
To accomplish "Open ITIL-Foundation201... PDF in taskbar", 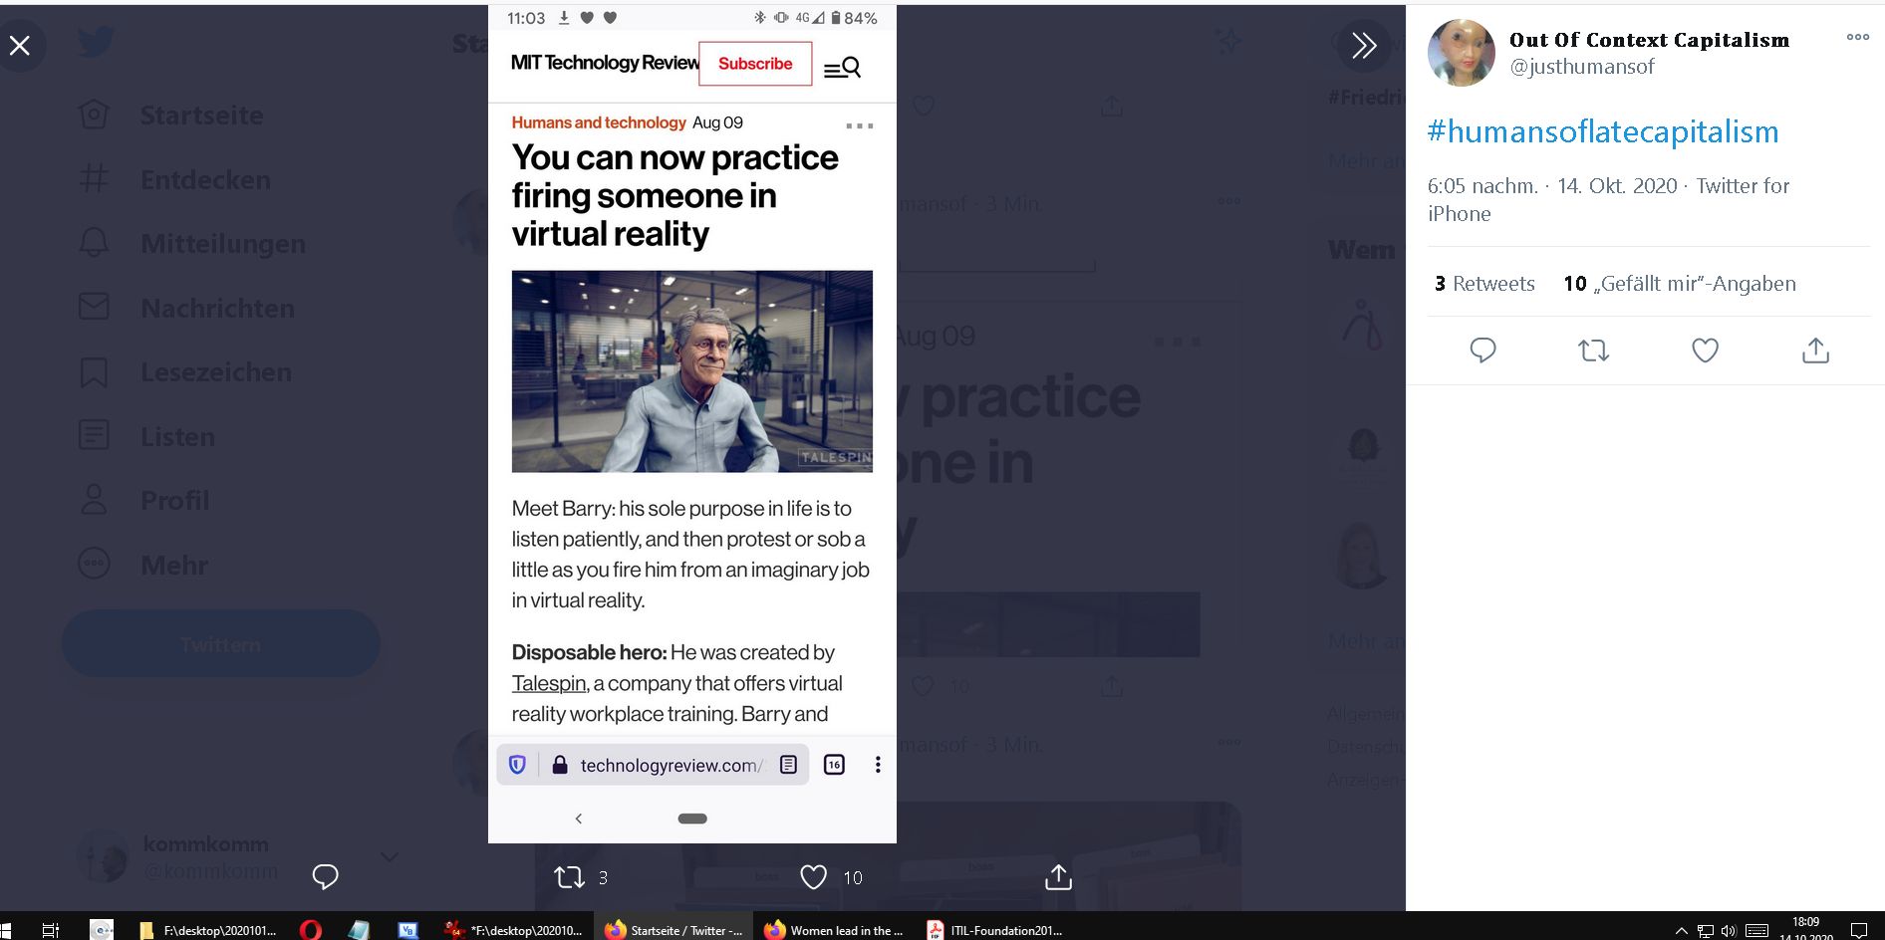I will pos(994,930).
